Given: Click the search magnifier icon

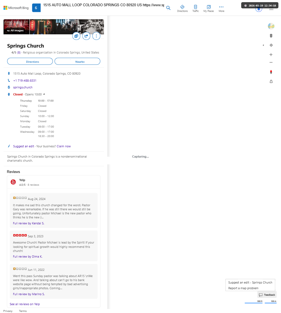Looking at the screenshot, I should coord(168,8).
